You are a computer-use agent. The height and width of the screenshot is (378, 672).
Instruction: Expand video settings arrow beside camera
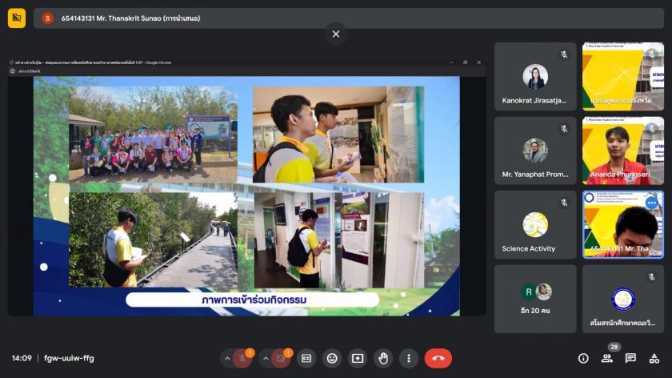264,358
